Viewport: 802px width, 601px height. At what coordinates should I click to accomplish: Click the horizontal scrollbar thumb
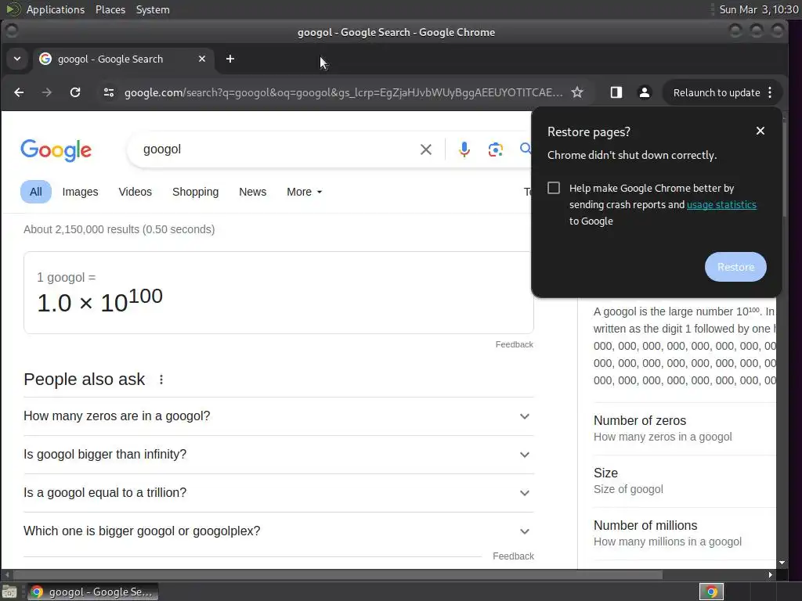338,575
